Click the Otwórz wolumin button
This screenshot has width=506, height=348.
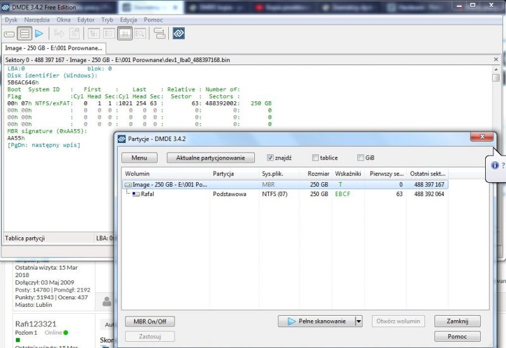tap(398, 321)
